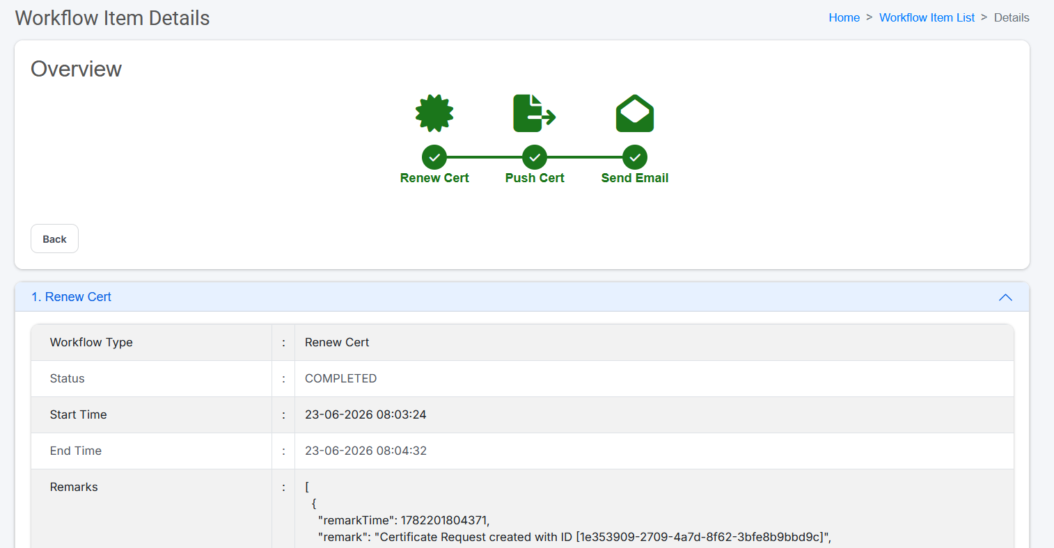Click the Push Cert step label
The height and width of the screenshot is (548, 1054).
(535, 178)
